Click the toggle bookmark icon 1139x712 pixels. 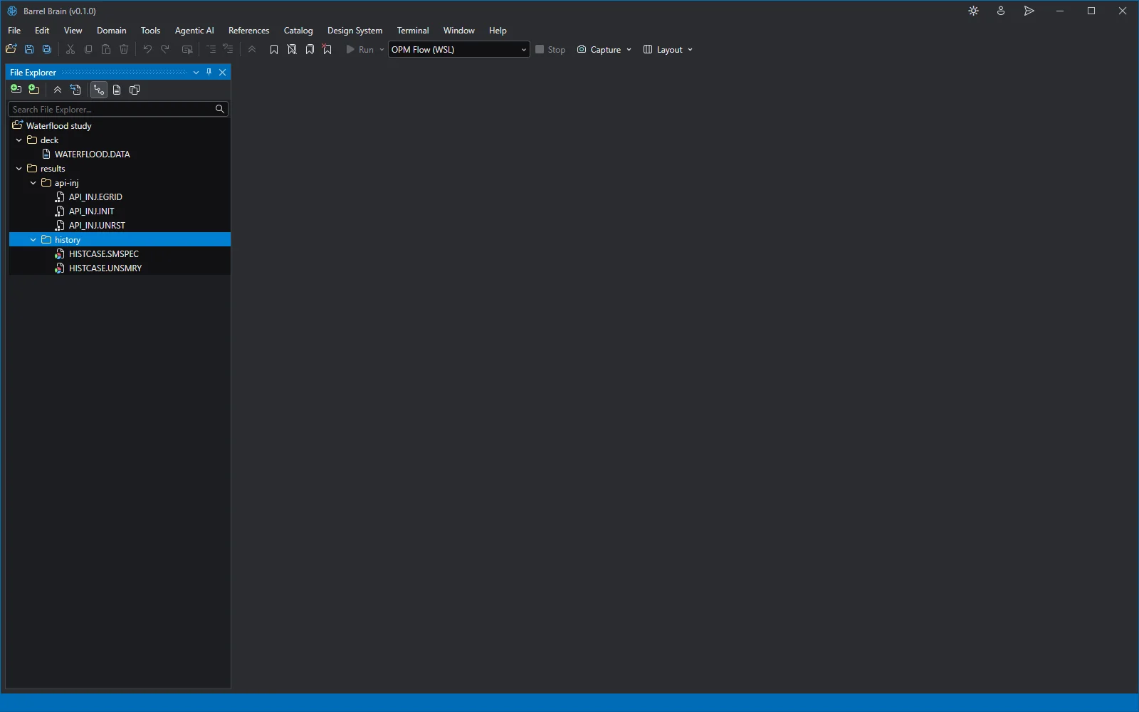[x=274, y=49]
